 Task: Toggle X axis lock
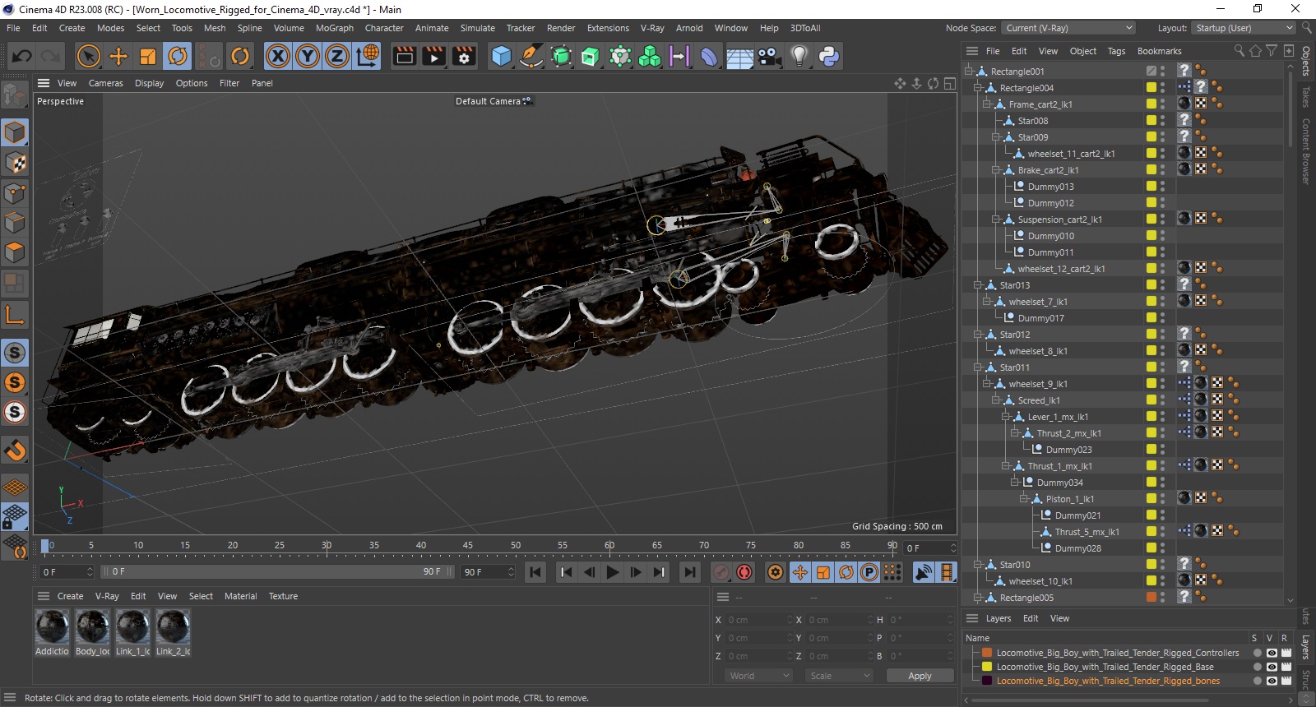click(x=278, y=56)
